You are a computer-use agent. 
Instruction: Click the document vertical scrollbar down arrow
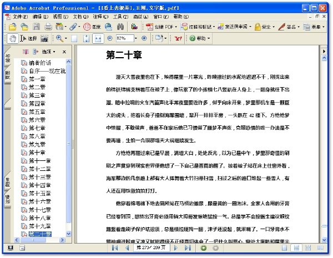pyautogui.click(x=324, y=240)
